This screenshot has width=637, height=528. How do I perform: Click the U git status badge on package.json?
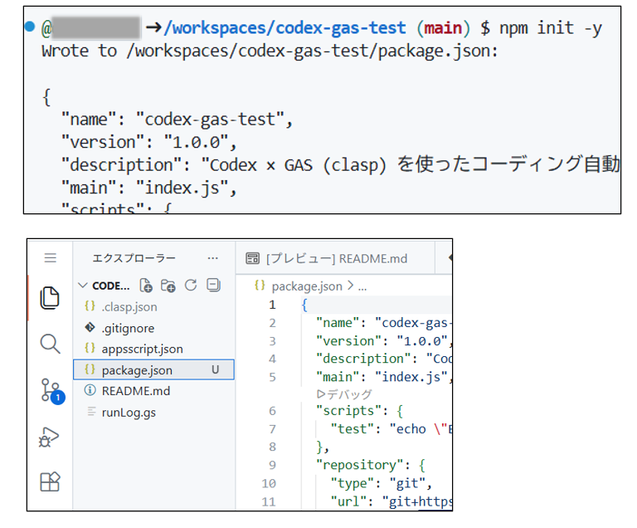click(x=215, y=369)
